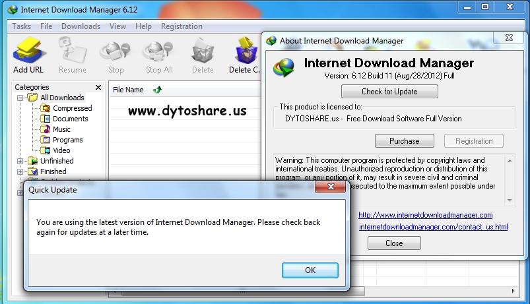
Task: Open the contact_us.html link
Action: click(434, 227)
